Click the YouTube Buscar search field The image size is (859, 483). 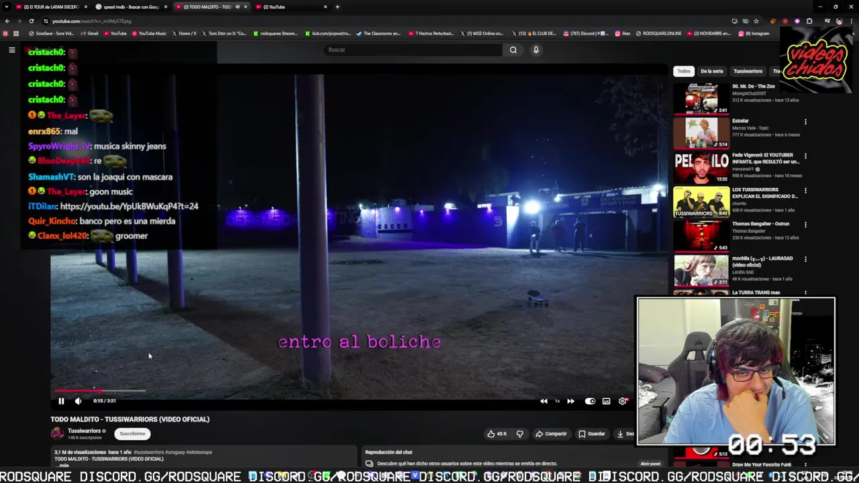click(413, 50)
